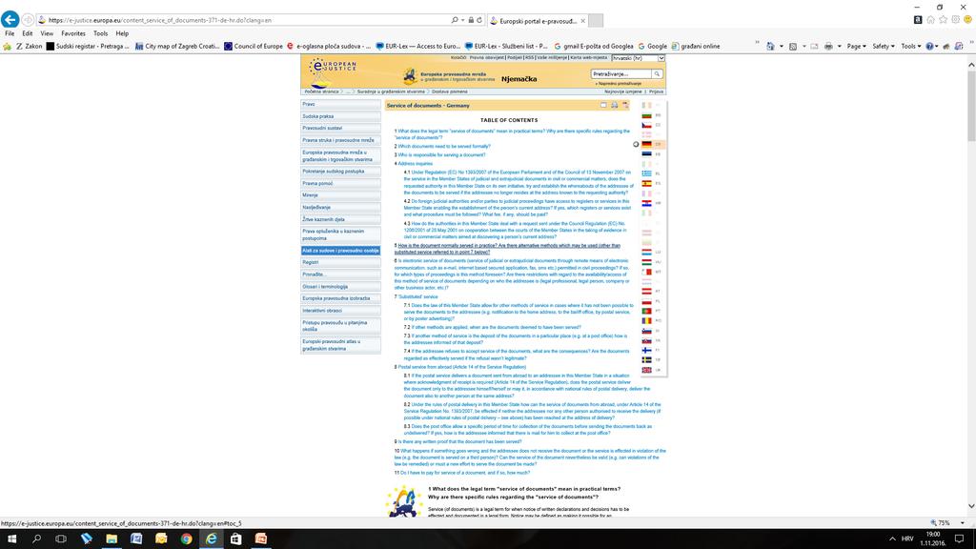Select the Croatian flag (HR) language

647,204
